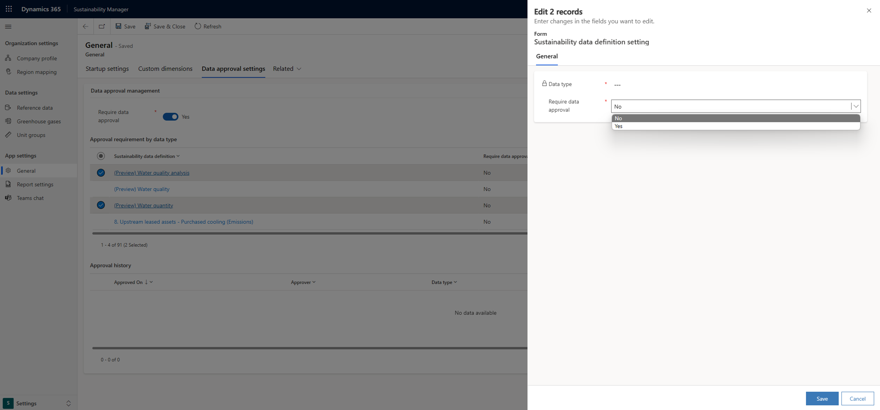880x410 pixels.
Task: Click the Greenhouse gases sidebar icon
Action: pos(8,121)
